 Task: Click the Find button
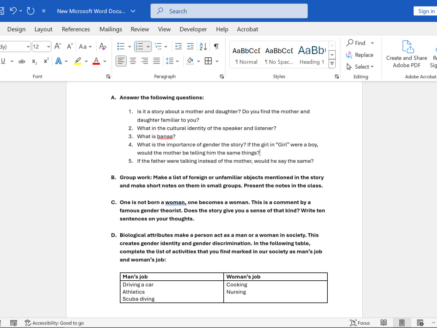point(356,43)
